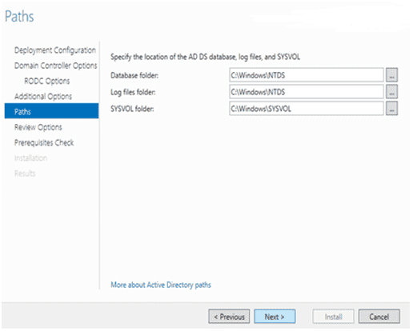Screen dimensions: 413x331
Task: Cancel the AD DS configuration wizard
Action: pos(379,317)
